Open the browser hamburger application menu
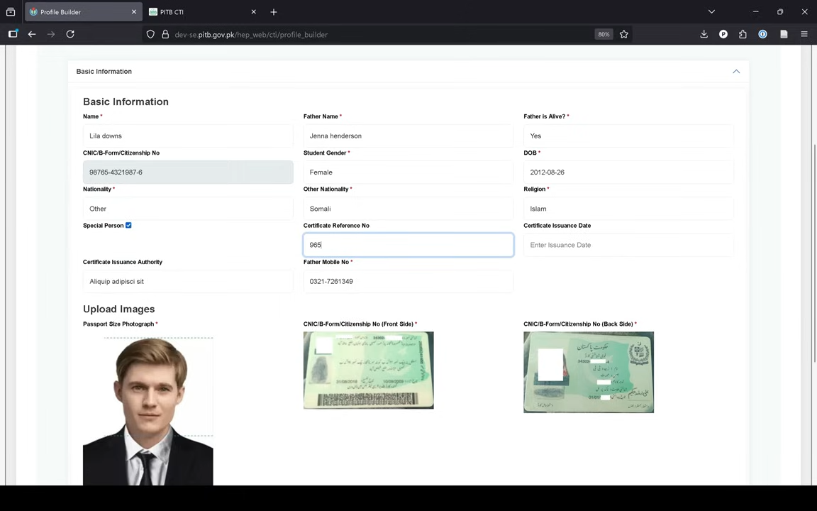This screenshot has height=511, width=817. pos(804,34)
